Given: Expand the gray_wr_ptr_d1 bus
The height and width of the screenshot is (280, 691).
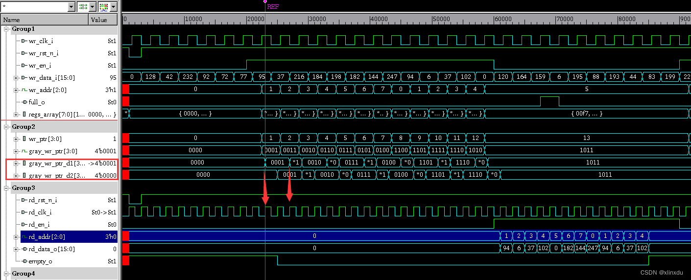Looking at the screenshot, I should (16, 163).
